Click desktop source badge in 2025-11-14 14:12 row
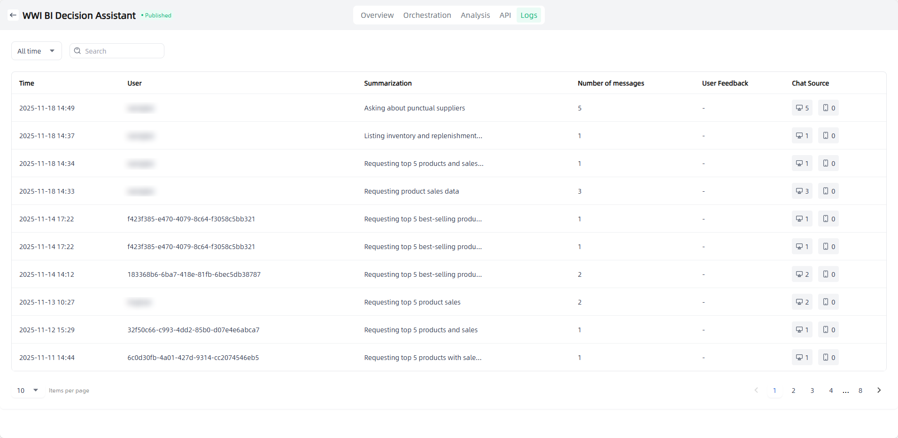Screen dimensions: 898x438 click(x=802, y=274)
